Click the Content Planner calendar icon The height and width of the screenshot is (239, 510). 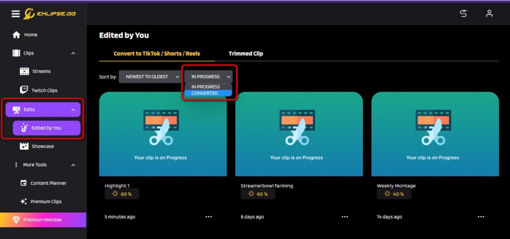pyautogui.click(x=23, y=183)
